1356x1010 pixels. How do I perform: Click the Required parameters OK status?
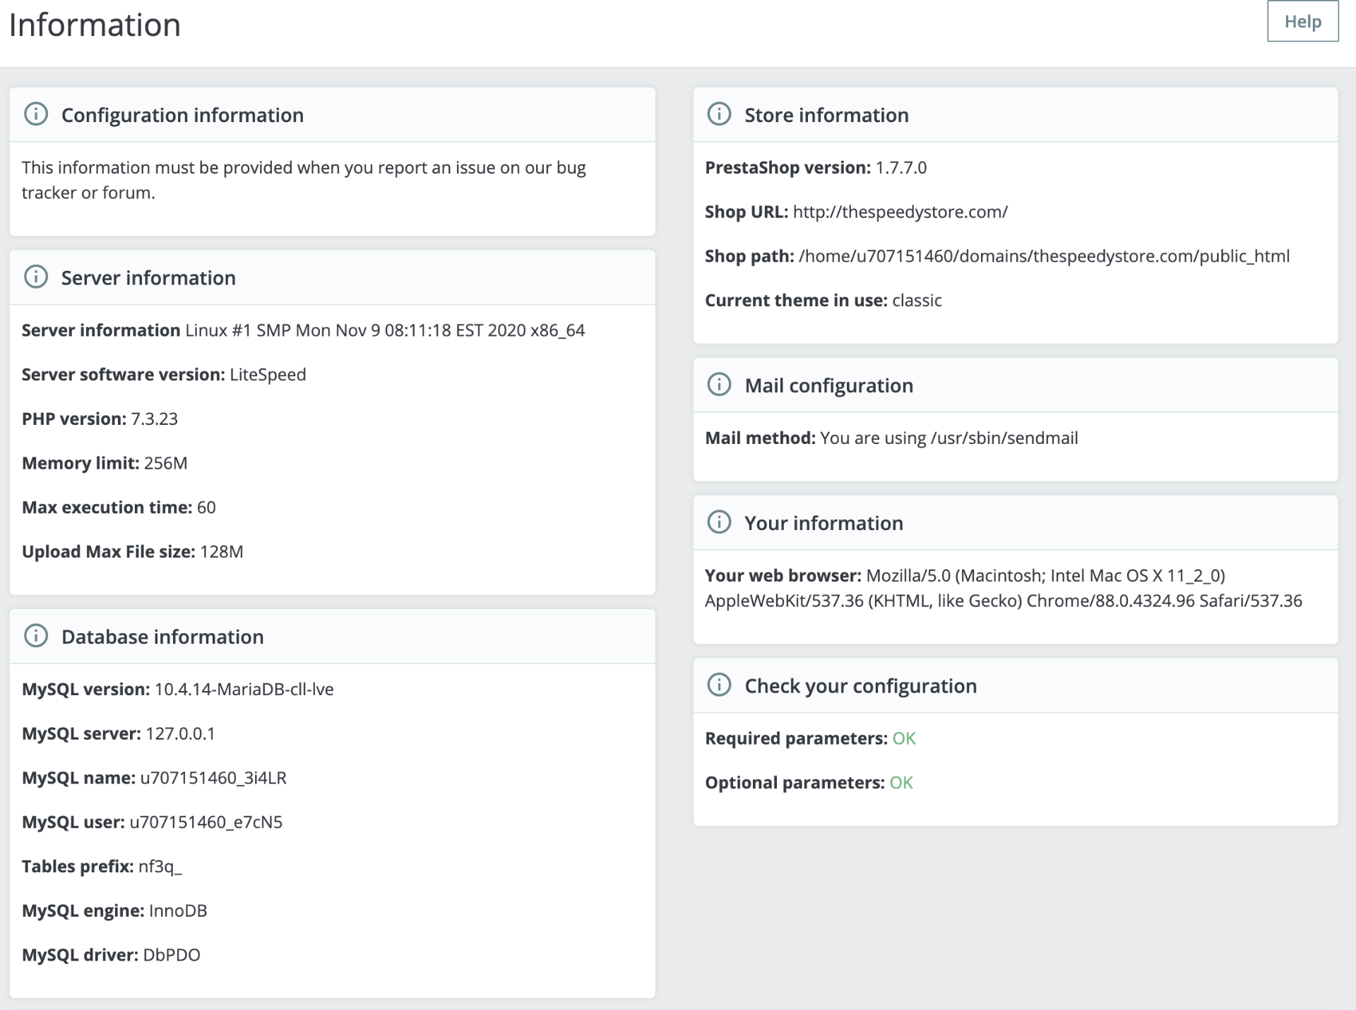pyautogui.click(x=903, y=738)
